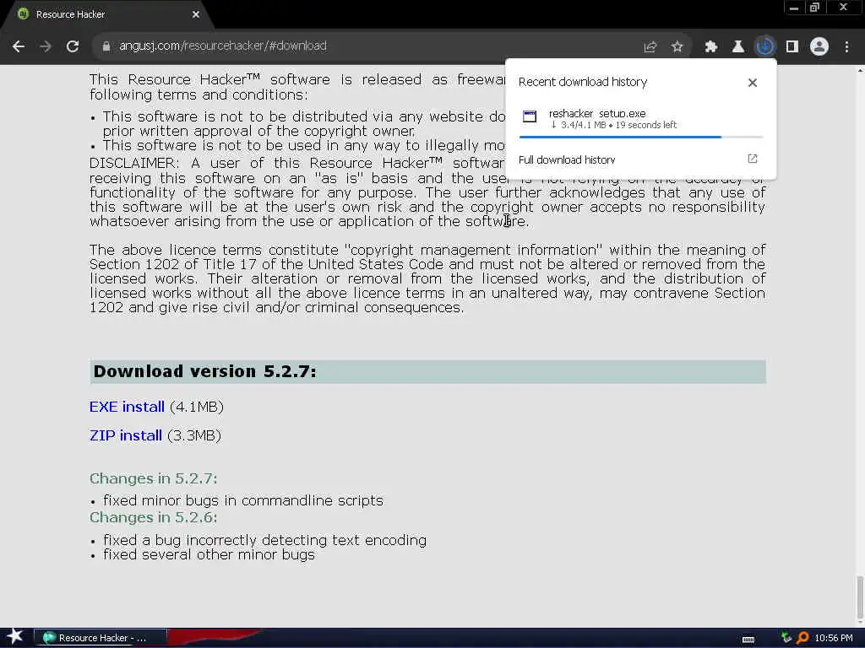Share this page icon in address bar
The width and height of the screenshot is (865, 648).
(650, 47)
